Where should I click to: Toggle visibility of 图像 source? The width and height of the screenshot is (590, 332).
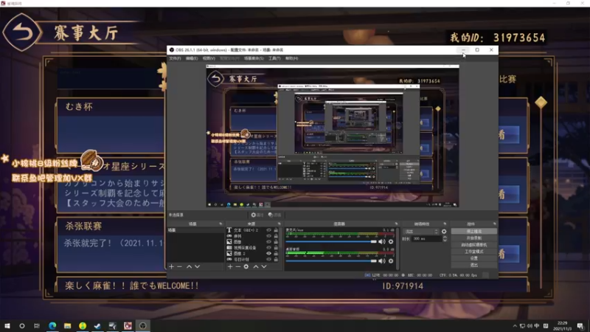[268, 242]
